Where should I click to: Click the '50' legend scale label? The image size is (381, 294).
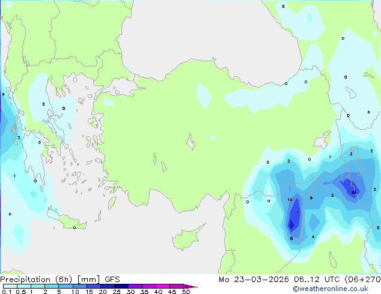[x=186, y=292]
